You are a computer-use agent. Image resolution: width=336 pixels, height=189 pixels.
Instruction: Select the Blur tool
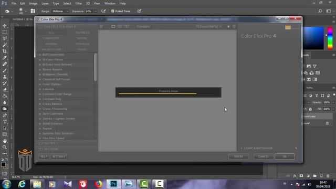tap(5, 102)
